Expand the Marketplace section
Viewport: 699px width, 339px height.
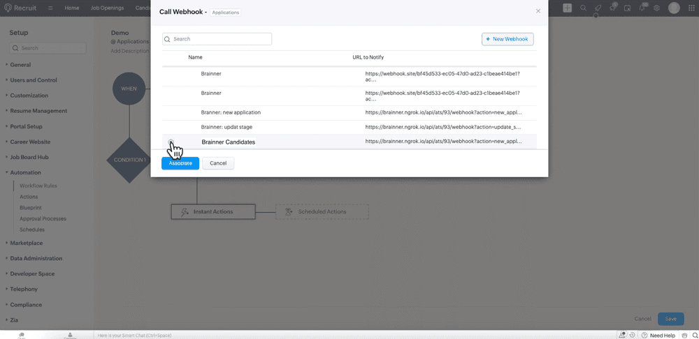pyautogui.click(x=27, y=243)
